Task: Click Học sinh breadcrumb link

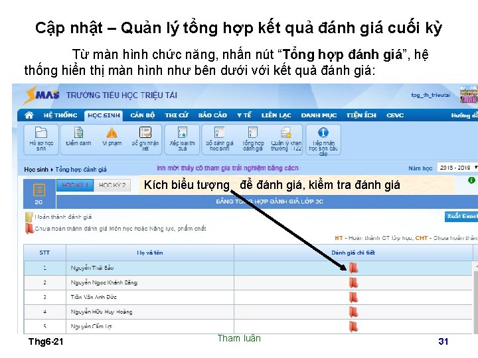Action: pos(36,170)
